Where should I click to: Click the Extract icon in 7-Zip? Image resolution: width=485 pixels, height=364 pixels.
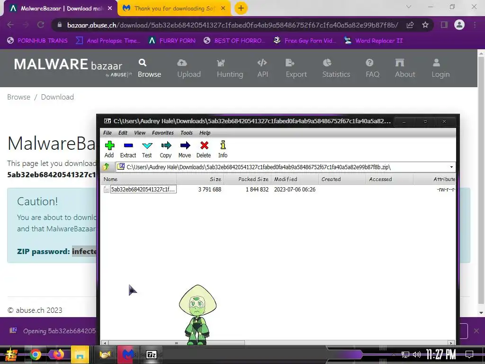coord(128,149)
